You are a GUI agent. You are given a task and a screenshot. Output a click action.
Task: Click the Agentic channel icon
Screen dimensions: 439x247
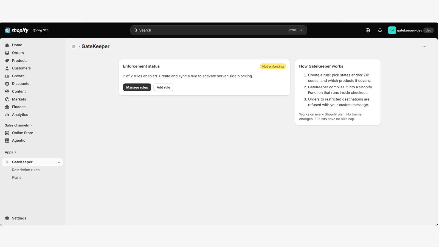pyautogui.click(x=7, y=141)
